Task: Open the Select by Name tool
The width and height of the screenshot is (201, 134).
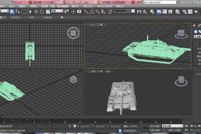Action: point(17,12)
